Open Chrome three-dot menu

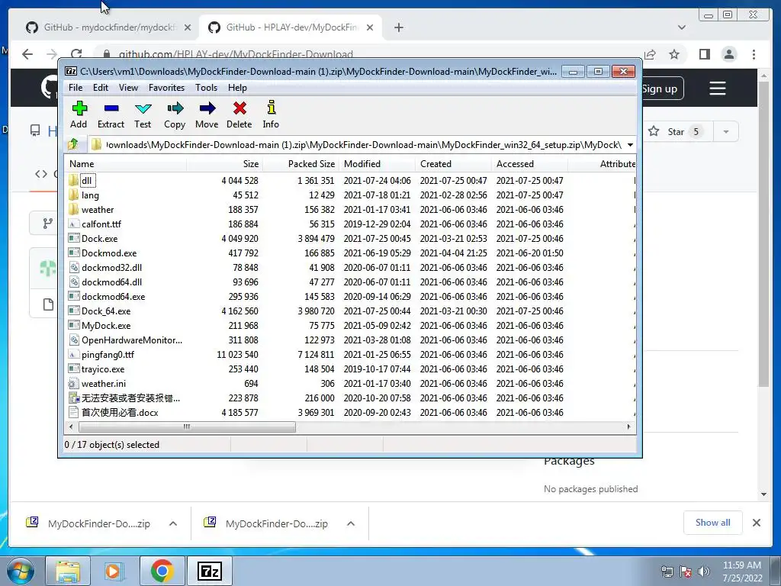(x=754, y=54)
